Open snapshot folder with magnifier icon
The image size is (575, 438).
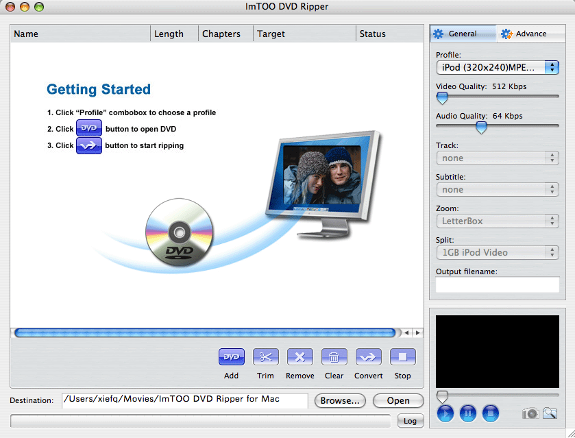pyautogui.click(x=550, y=413)
